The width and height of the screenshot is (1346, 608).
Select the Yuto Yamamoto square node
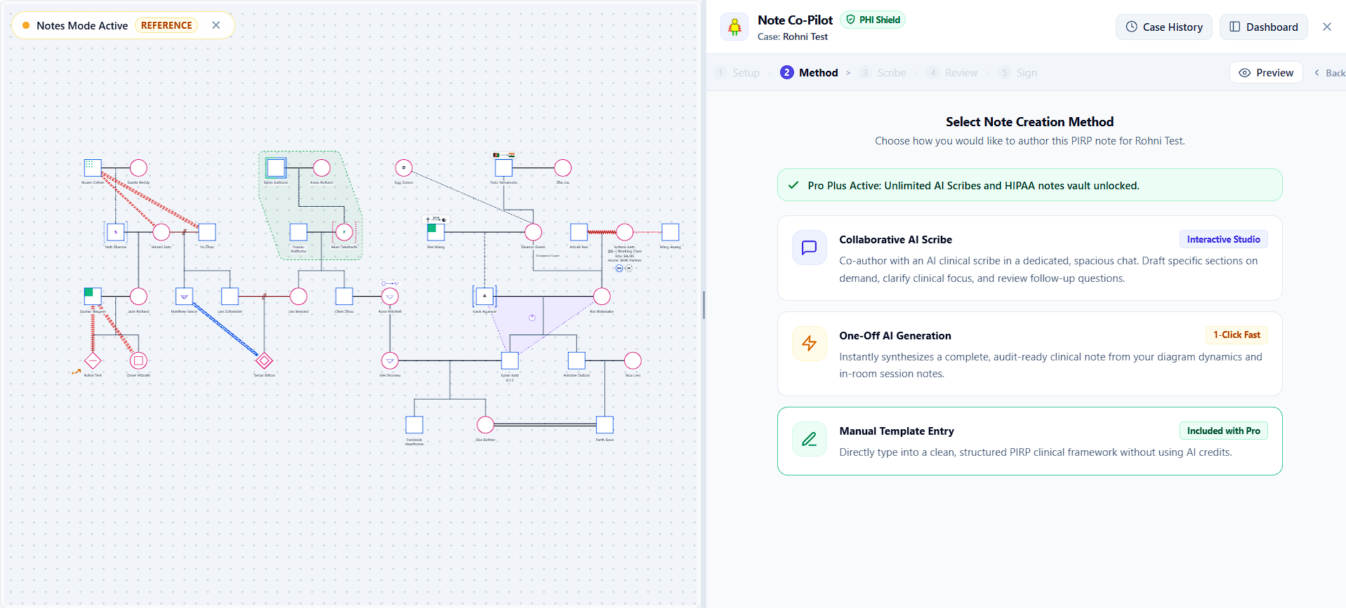pyautogui.click(x=503, y=168)
